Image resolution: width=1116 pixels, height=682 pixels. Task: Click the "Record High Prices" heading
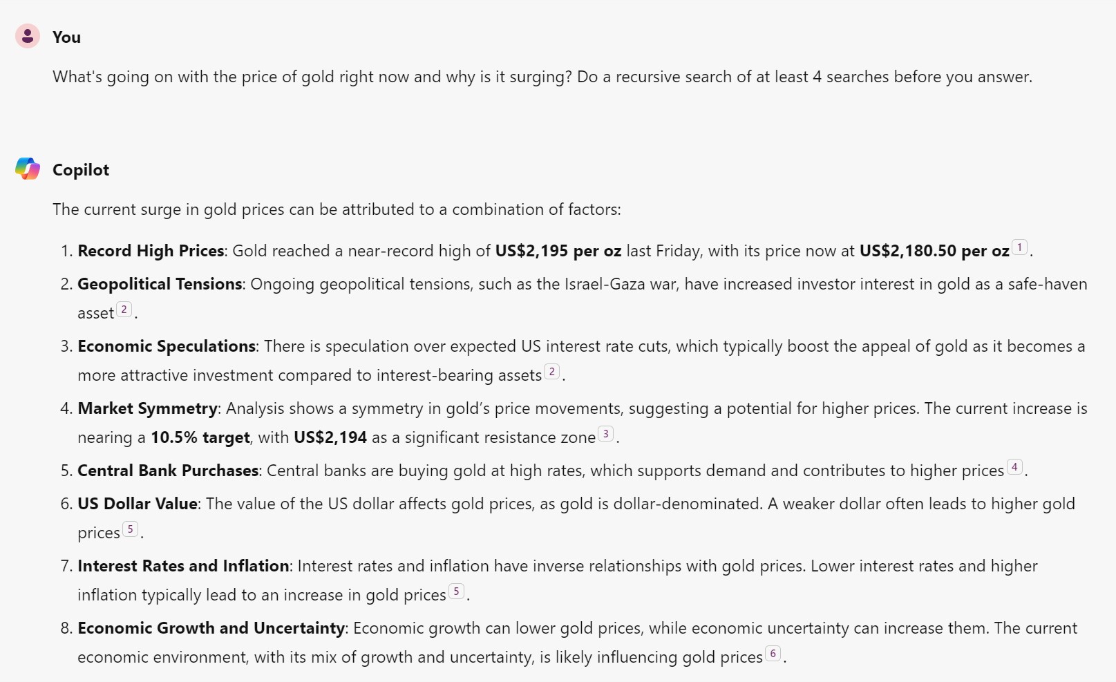click(x=151, y=251)
